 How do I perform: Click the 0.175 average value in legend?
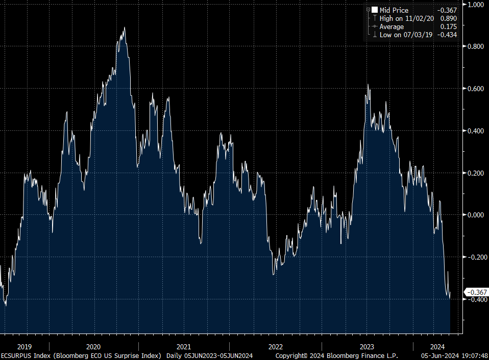449,27
